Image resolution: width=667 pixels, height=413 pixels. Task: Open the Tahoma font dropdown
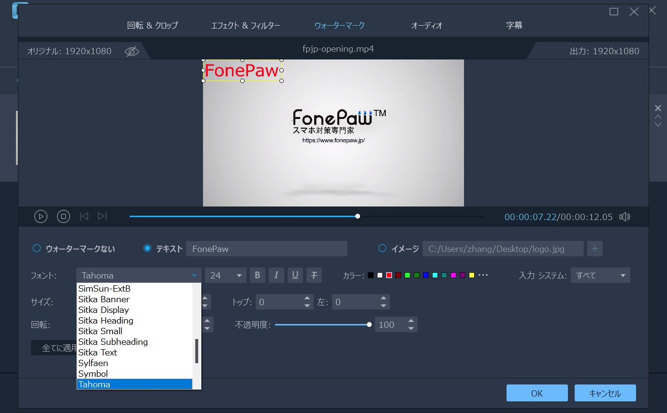click(139, 275)
